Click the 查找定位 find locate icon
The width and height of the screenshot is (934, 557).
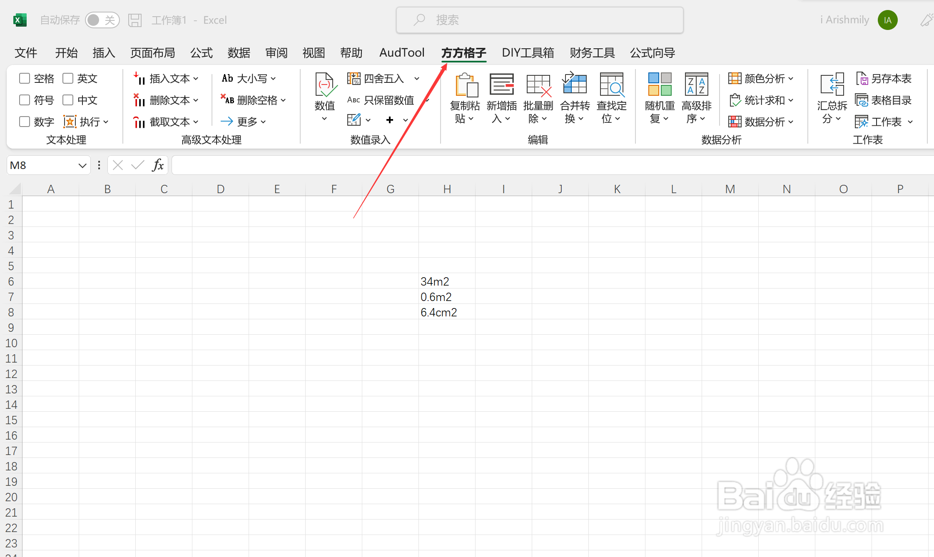pyautogui.click(x=611, y=85)
